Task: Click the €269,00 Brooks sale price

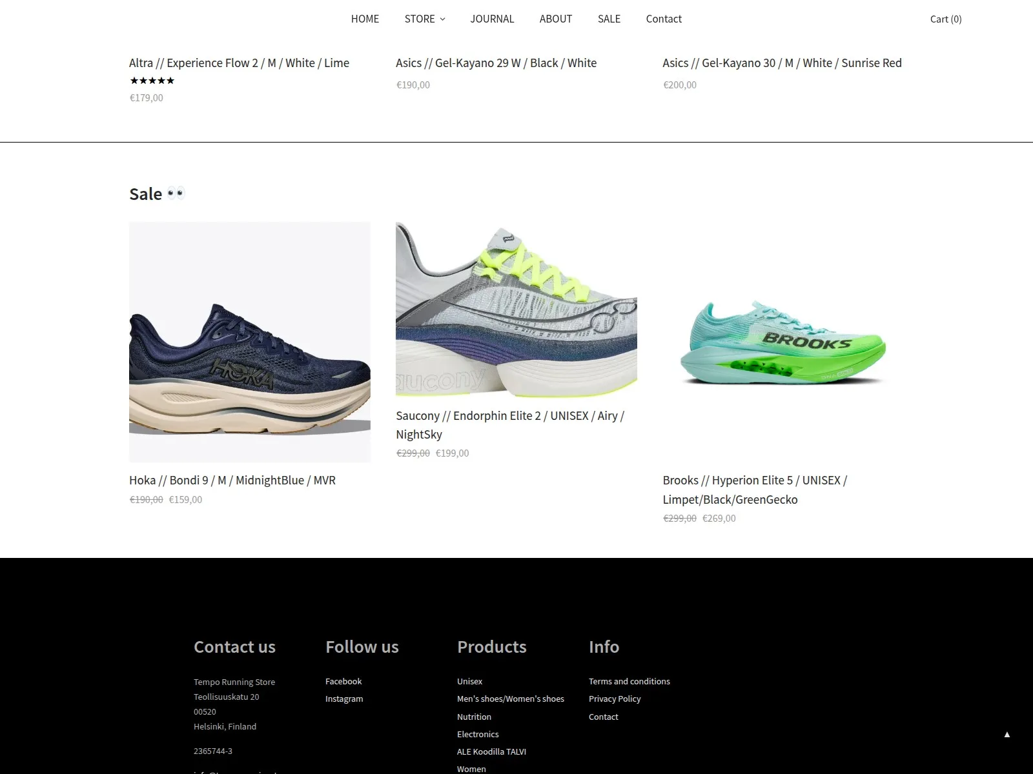Action: [x=719, y=518]
